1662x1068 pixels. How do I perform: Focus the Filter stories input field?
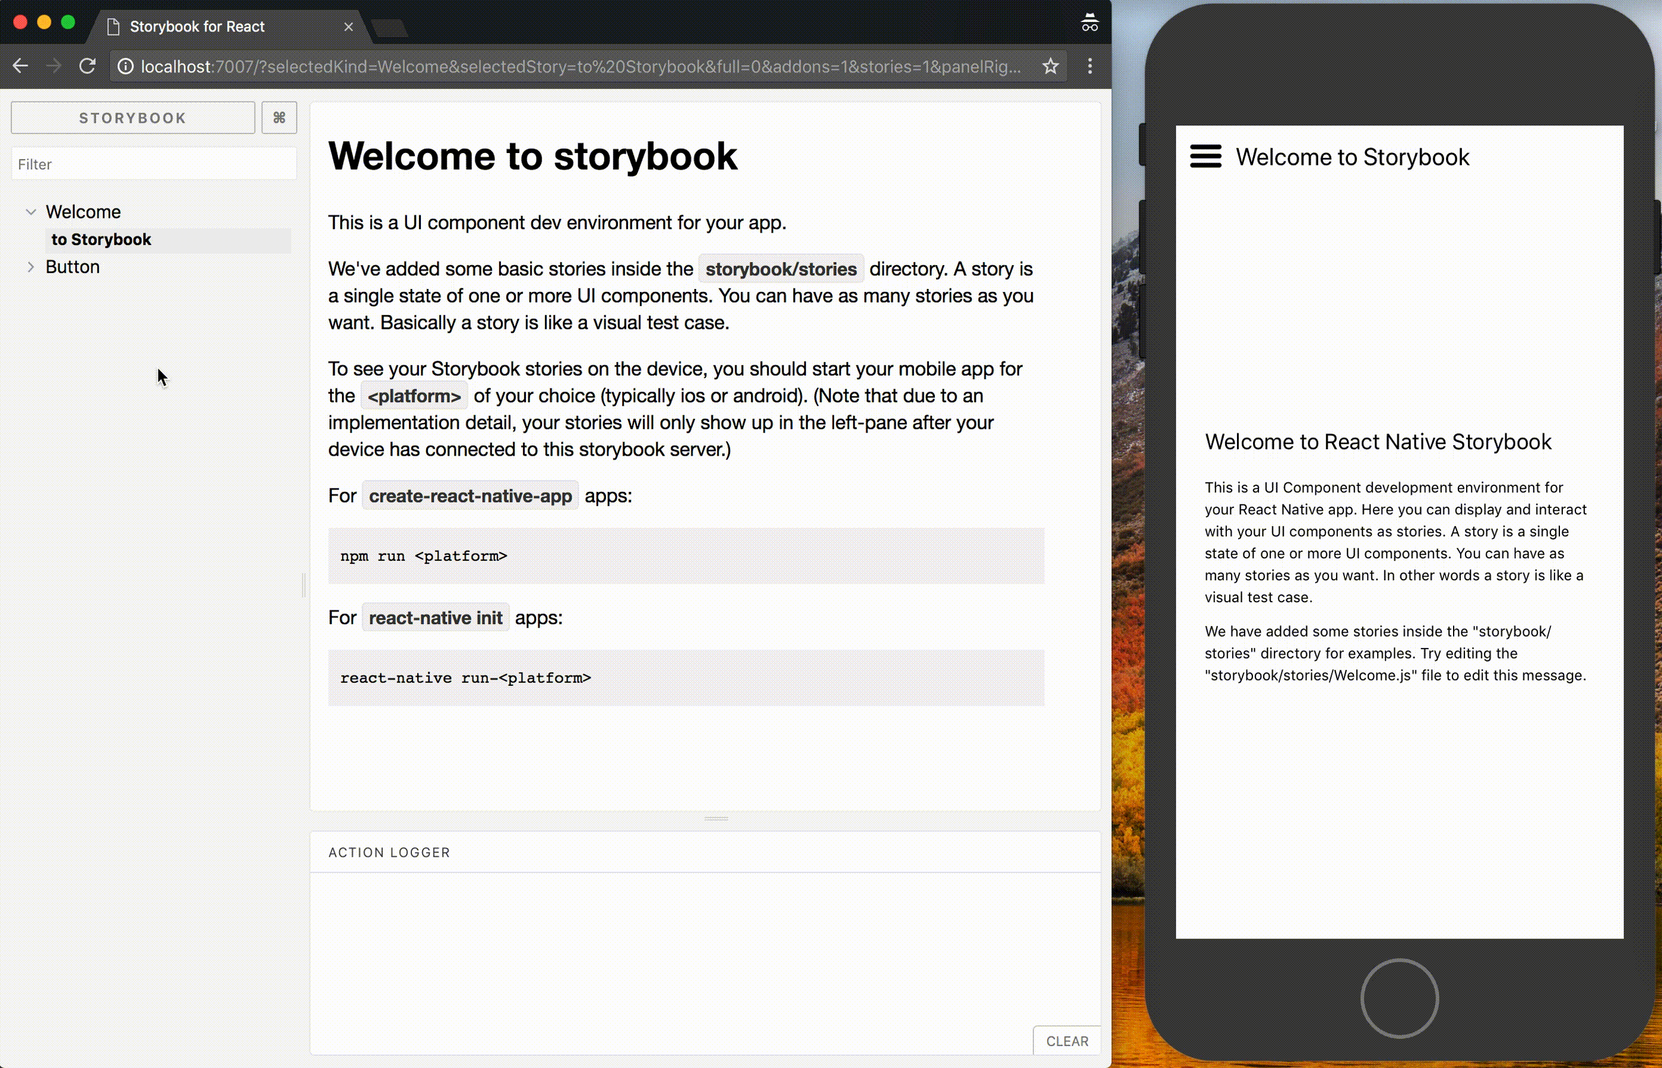pos(154,164)
